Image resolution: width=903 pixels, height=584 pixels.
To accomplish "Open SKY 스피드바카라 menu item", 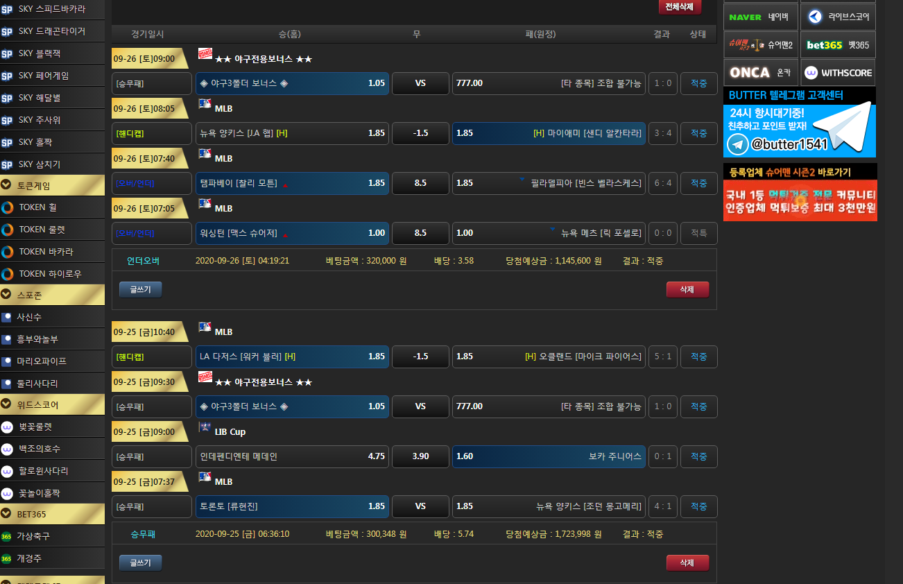I will 52,9.
